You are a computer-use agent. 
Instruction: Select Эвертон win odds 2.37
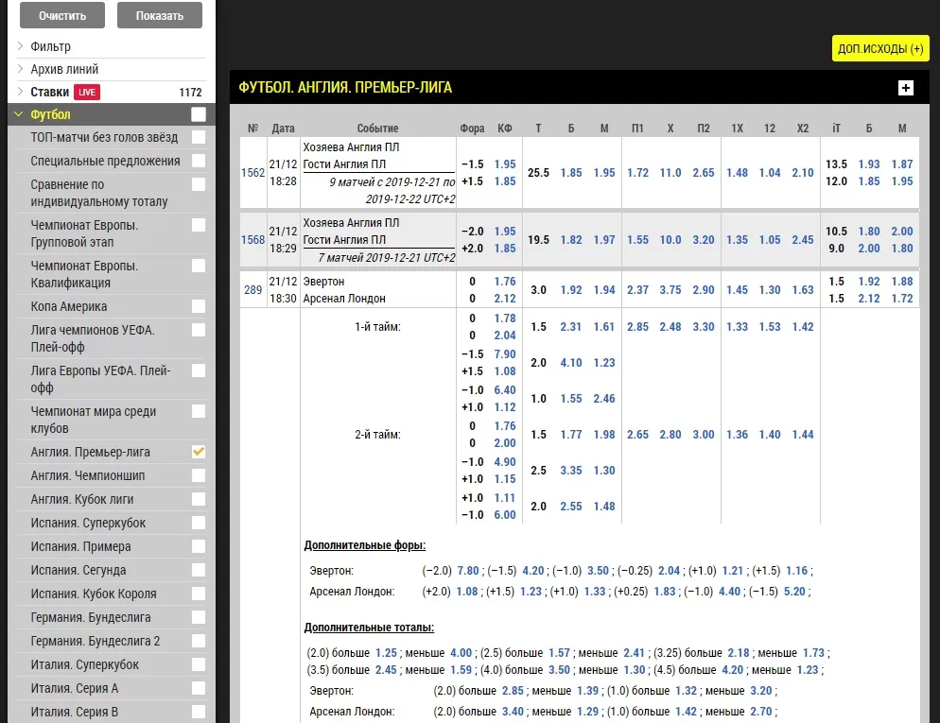(x=637, y=290)
